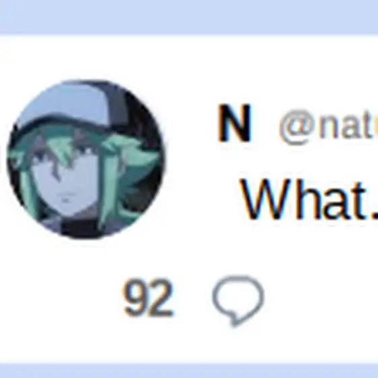Click the post text starting with What
Image resolution: width=378 pixels, height=378 pixels.
[310, 199]
